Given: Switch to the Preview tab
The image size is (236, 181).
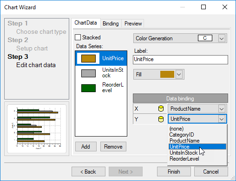Looking at the screenshot, I should click(x=133, y=24).
